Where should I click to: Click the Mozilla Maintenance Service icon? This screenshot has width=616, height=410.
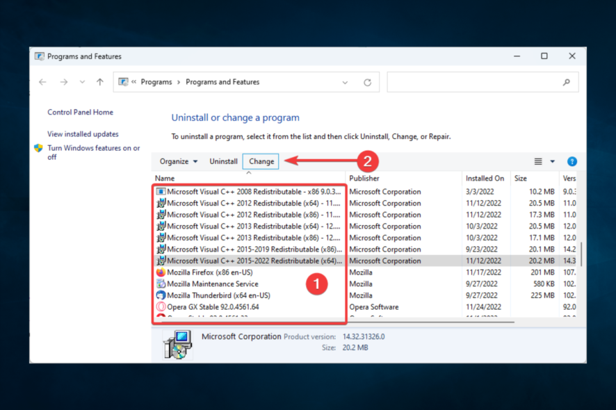tap(161, 284)
